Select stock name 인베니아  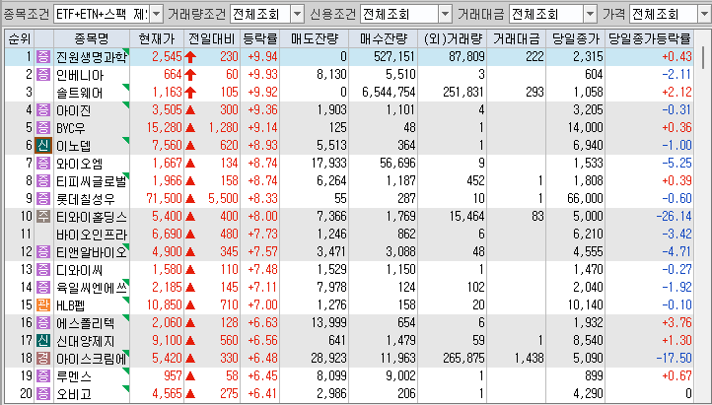click(80, 75)
